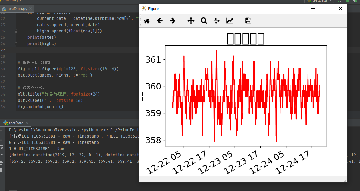This screenshot has height=191, width=360.
Task: Open the edit axis and curve parameters tool
Action: (230, 21)
